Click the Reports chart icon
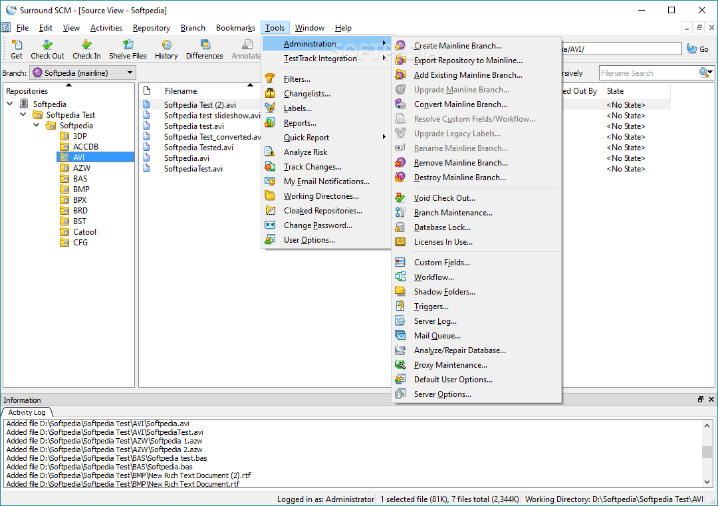Screen dimensions: 718x506 (270, 123)
